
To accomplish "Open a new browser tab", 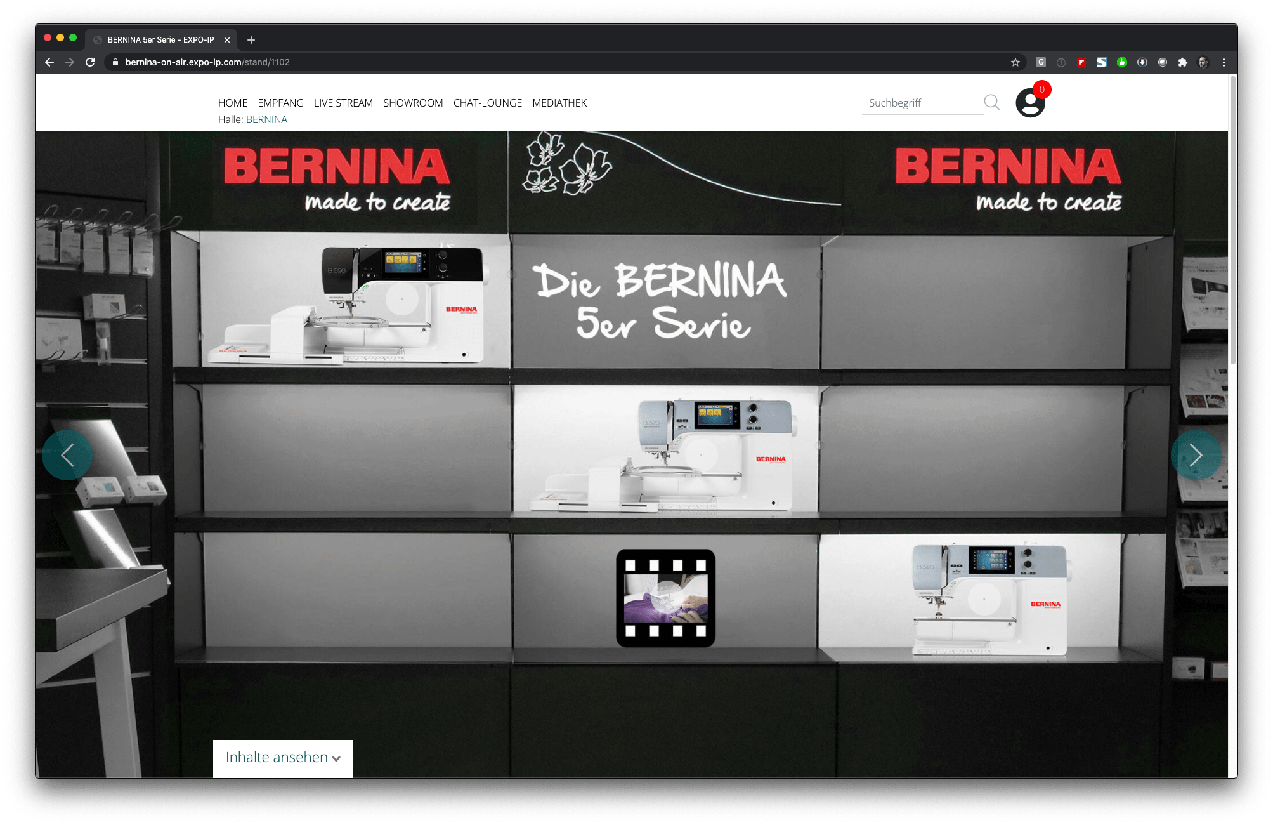I will [x=251, y=40].
